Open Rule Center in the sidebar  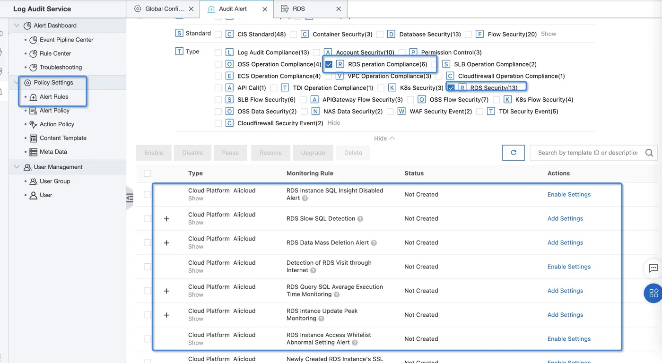pos(55,54)
